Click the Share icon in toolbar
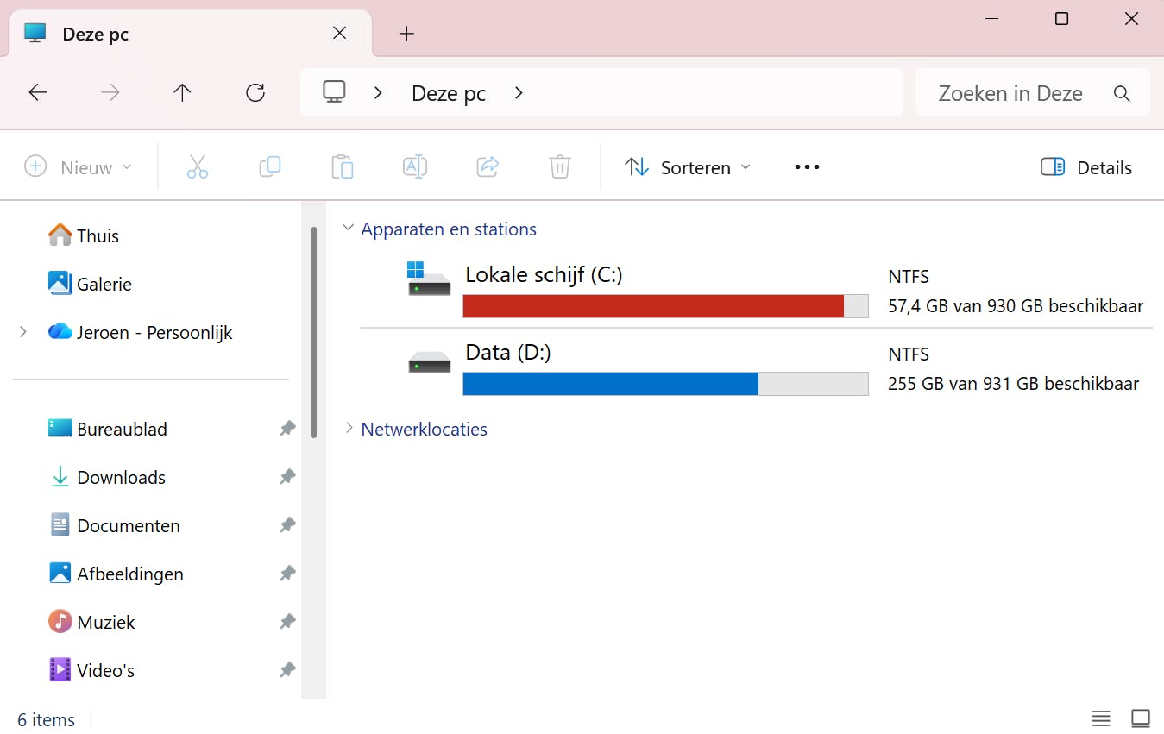The height and width of the screenshot is (734, 1164). (x=488, y=166)
